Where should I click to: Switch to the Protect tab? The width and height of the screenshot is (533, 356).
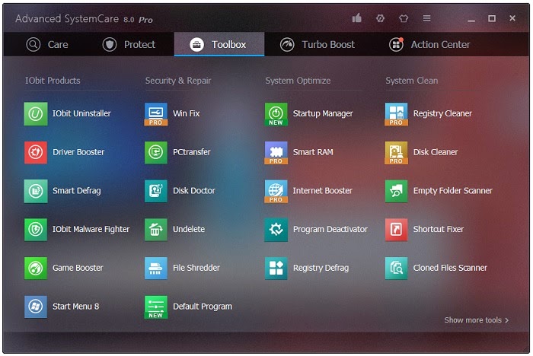[129, 44]
